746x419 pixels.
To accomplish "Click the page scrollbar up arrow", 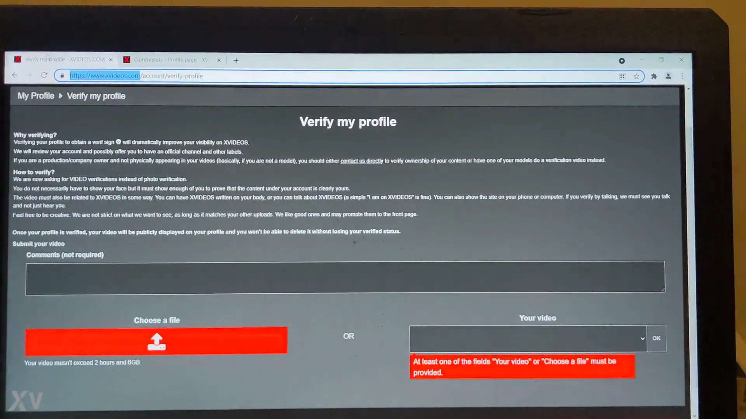I will click(x=688, y=89).
